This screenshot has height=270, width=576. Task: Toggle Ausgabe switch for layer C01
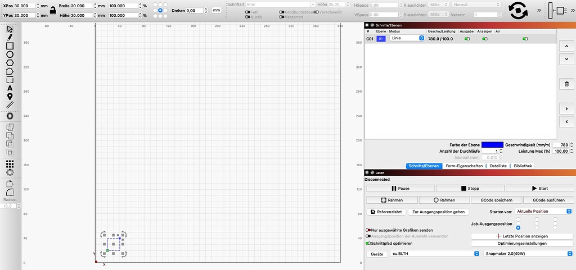[467, 39]
